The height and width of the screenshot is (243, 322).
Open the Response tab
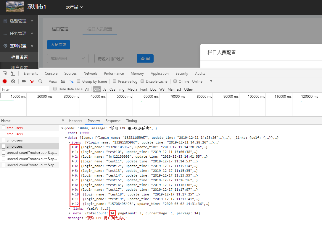[113, 121]
